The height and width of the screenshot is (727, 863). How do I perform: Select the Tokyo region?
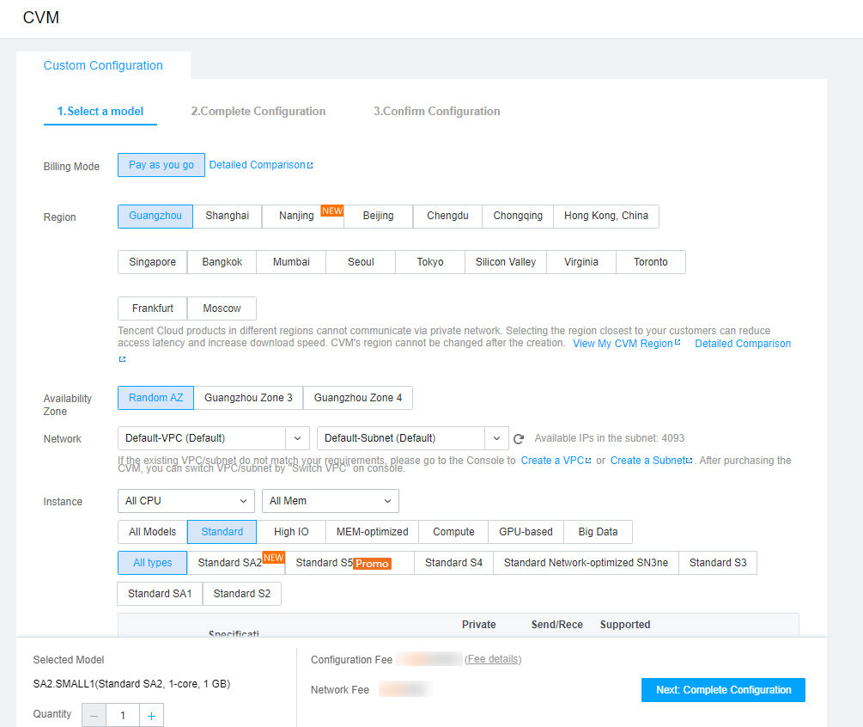click(429, 262)
